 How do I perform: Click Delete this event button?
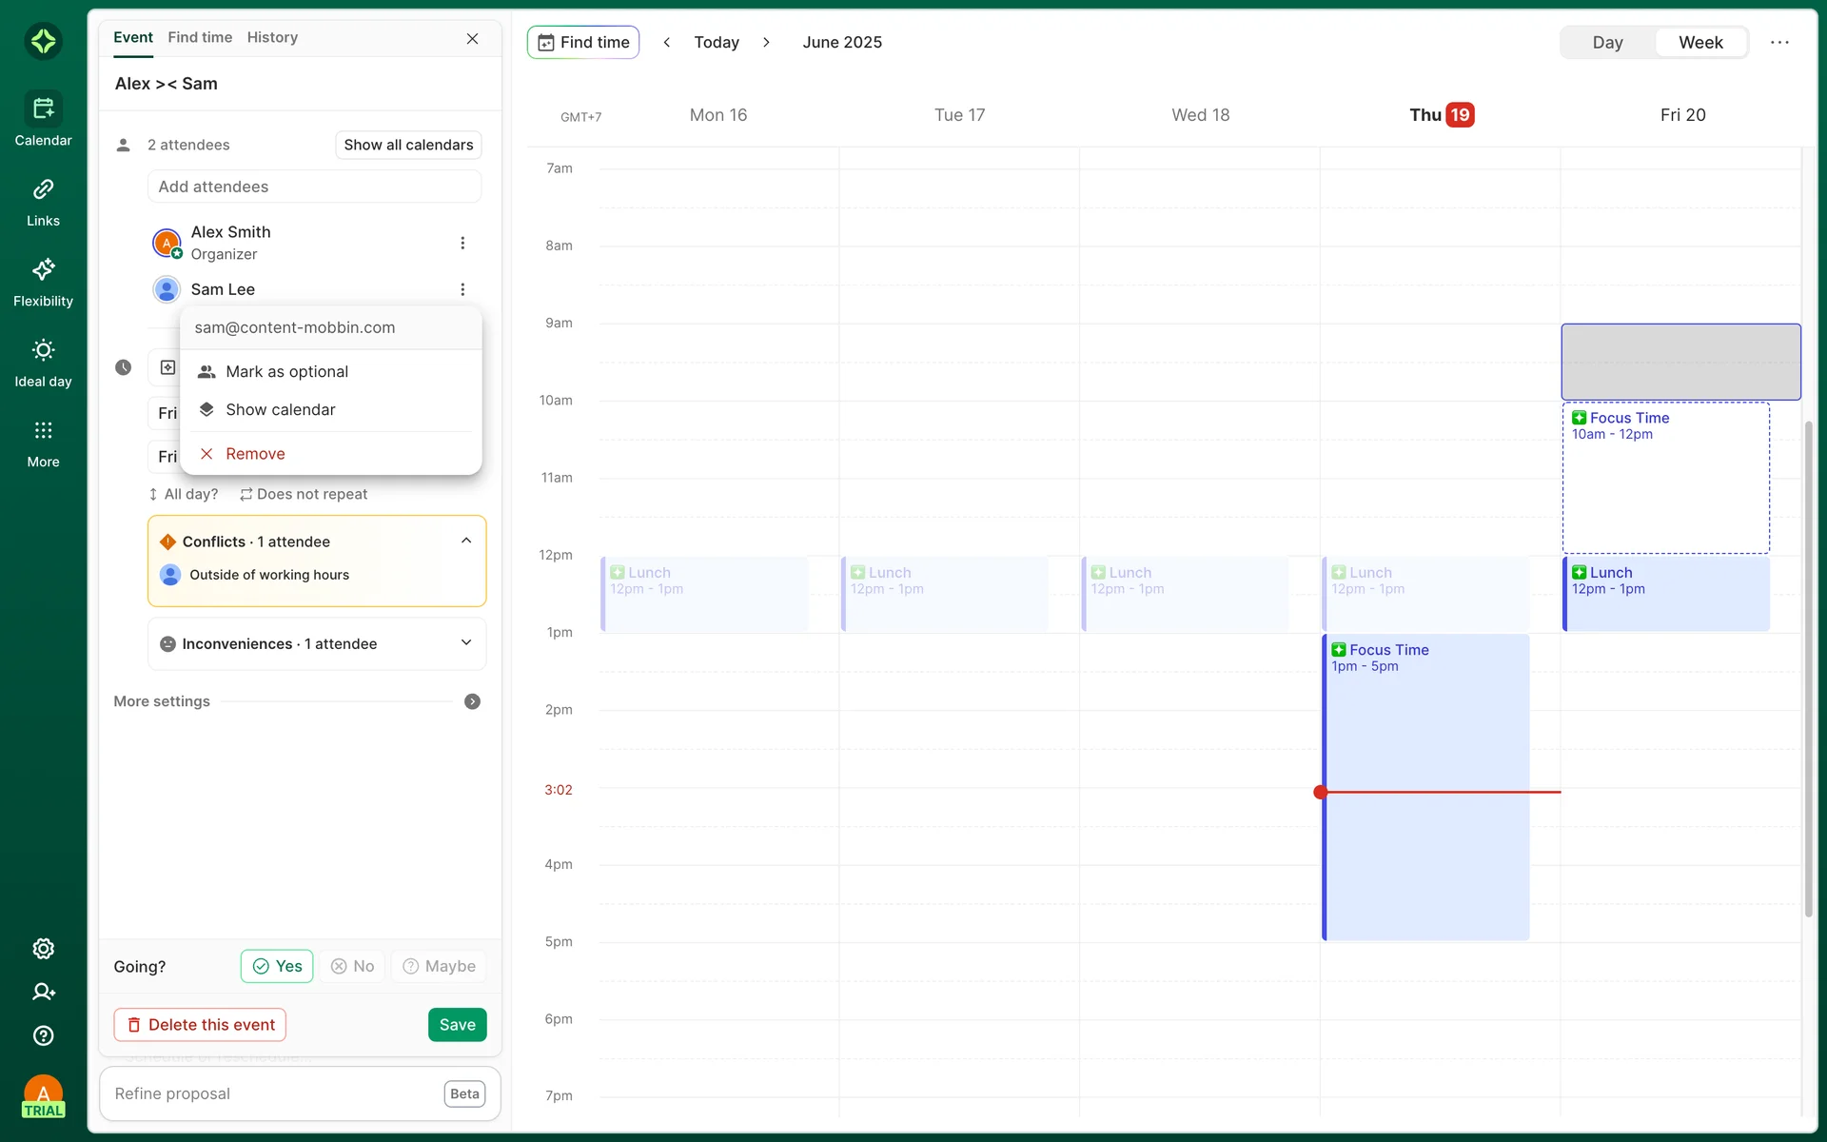[x=200, y=1025]
